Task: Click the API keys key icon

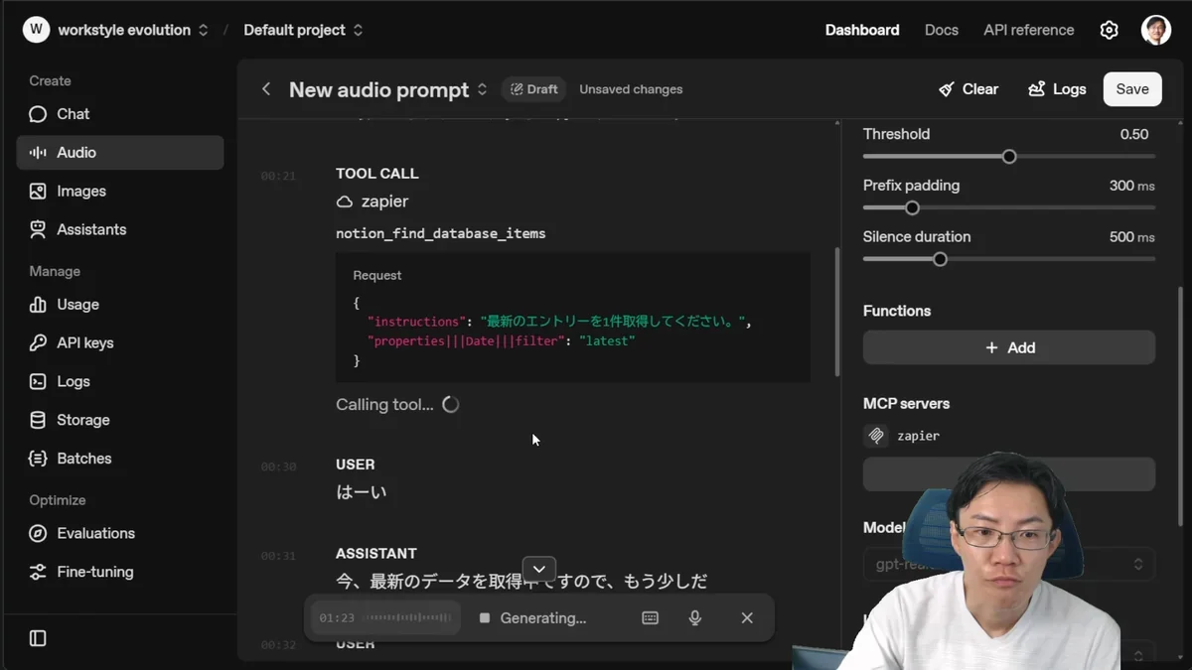Action: click(38, 343)
